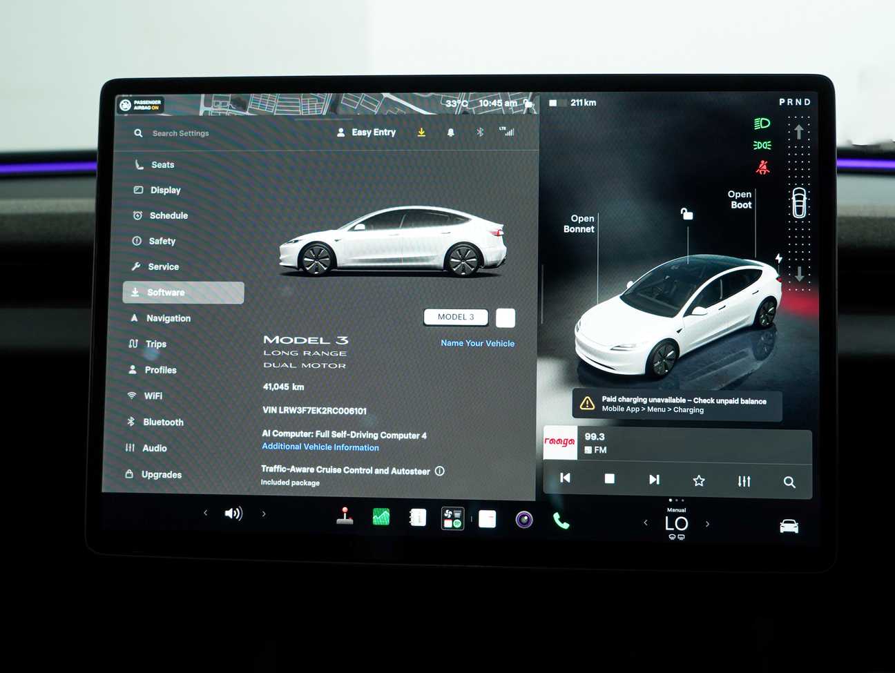Open Safety settings
Image resolution: width=895 pixels, height=673 pixels.
(x=162, y=241)
